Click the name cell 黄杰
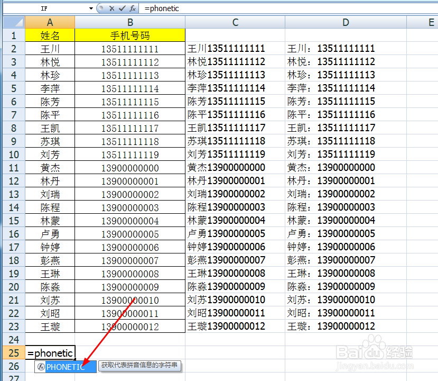The height and width of the screenshot is (381, 438). pyautogui.click(x=50, y=168)
